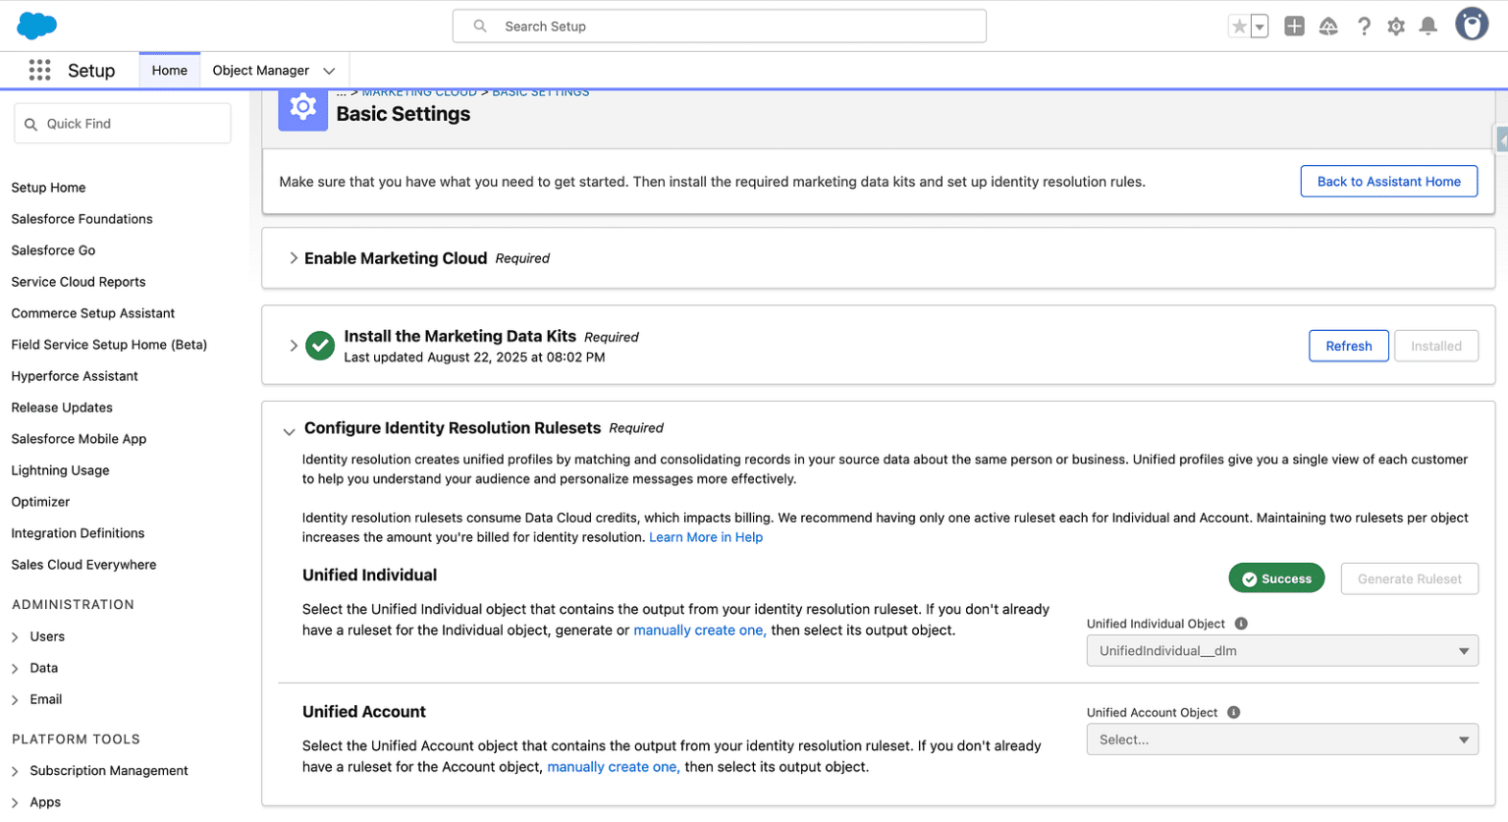This screenshot has width=1508, height=822.
Task: Open the Trailhead guidance icon
Action: [x=1328, y=27]
